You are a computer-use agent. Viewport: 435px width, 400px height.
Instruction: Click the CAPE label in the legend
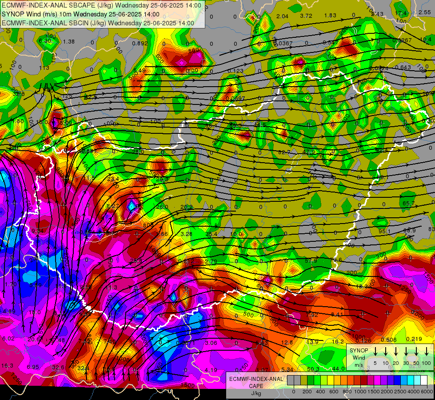(256, 386)
